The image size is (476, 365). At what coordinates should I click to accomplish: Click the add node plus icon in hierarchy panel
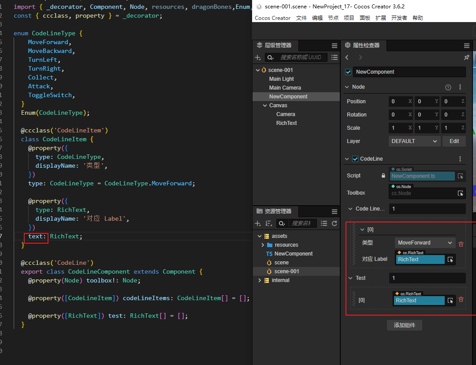pos(258,57)
